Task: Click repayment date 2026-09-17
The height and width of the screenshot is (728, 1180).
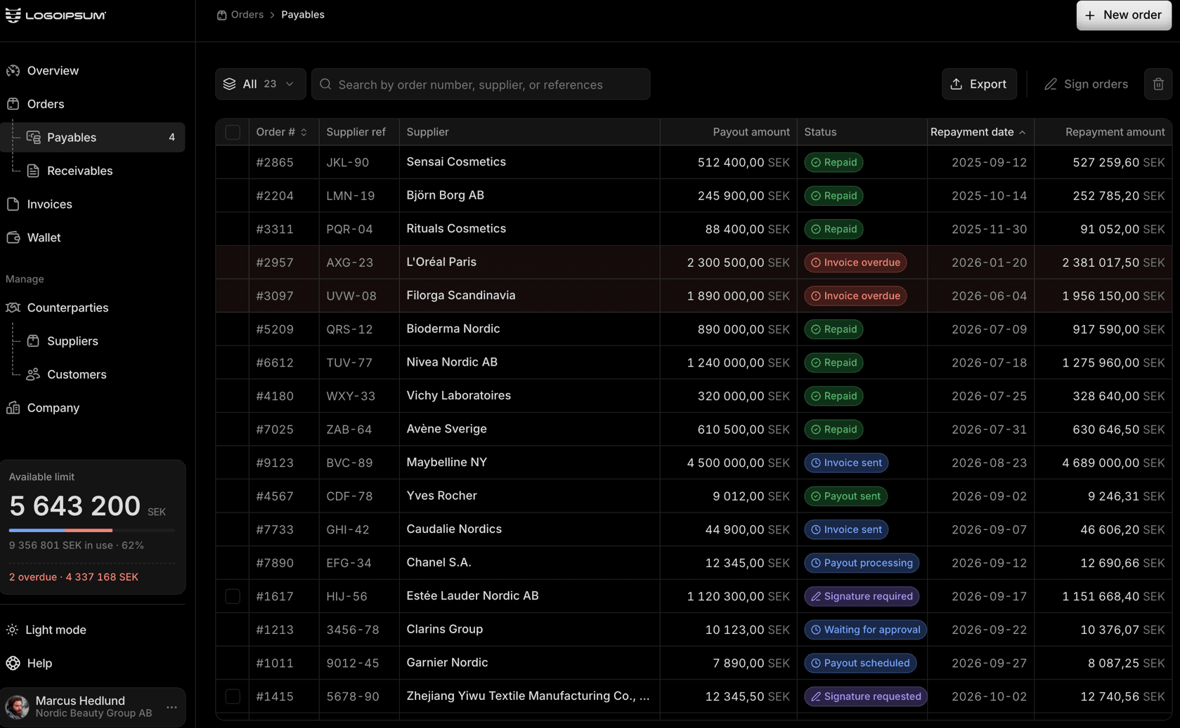Action: [989, 596]
